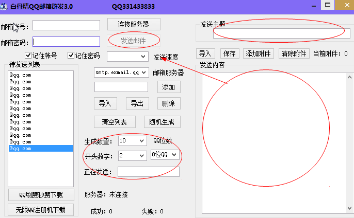Click the 保存 button
The height and width of the screenshot is (218, 354).
[230, 53]
